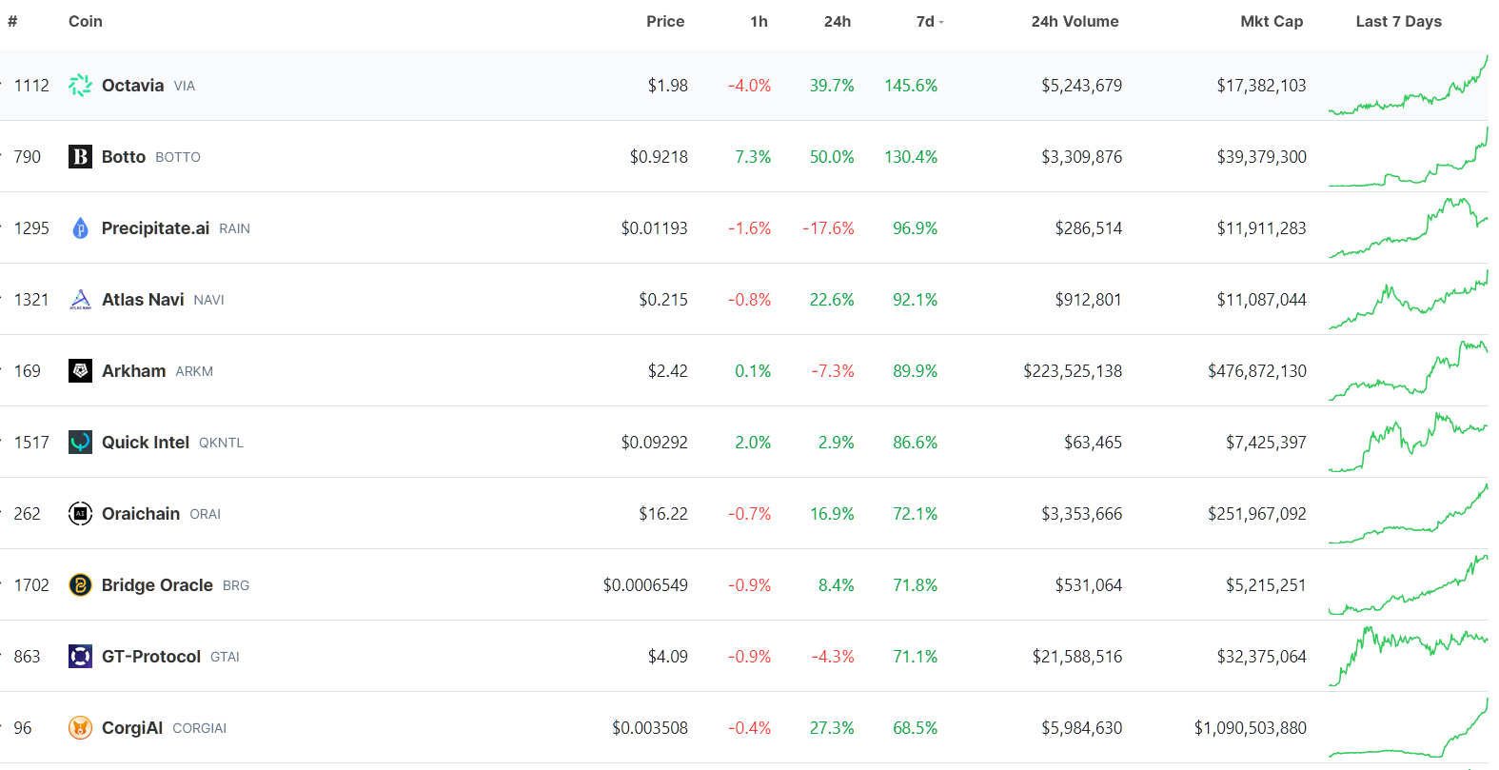Open Precipitate.ai's 7-day sparkline chart
The width and height of the screenshot is (1499, 770).
pos(1408,228)
